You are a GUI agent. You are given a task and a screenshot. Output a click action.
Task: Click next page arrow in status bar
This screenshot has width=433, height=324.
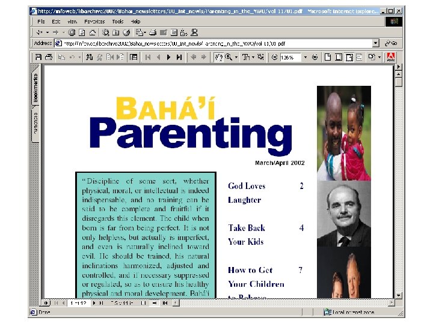(94, 303)
